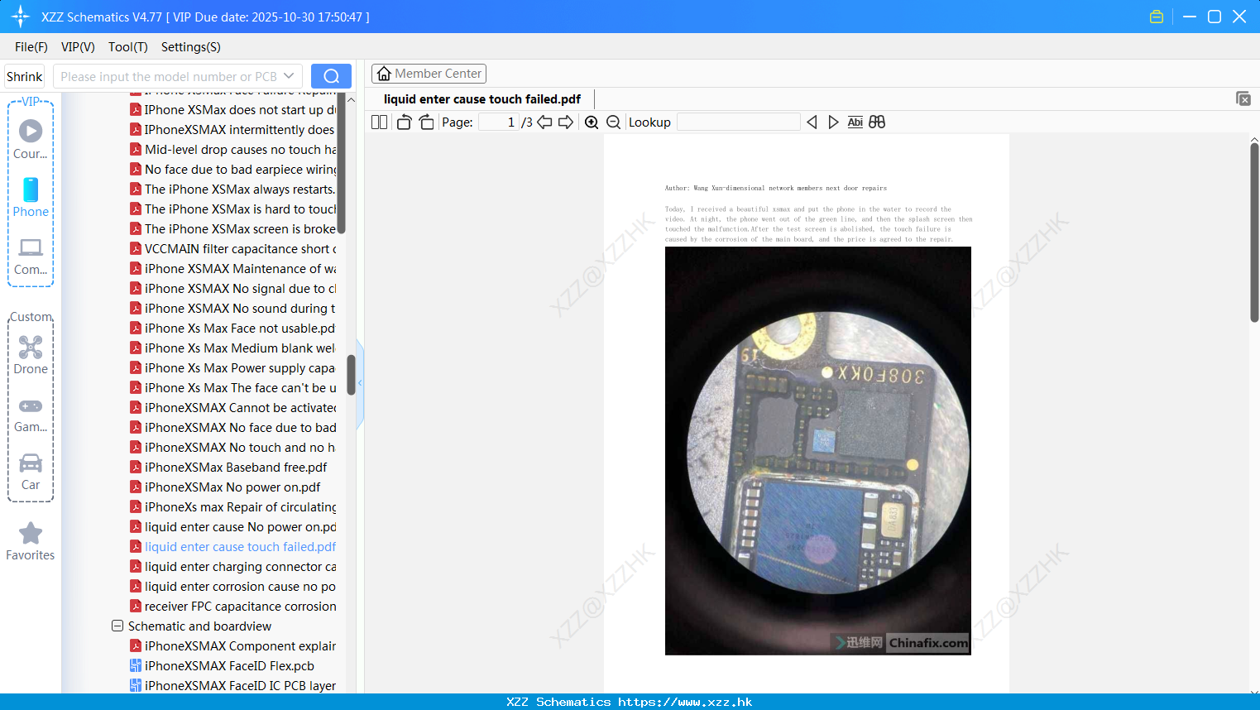Zoom in on the PDF document

[x=592, y=122]
